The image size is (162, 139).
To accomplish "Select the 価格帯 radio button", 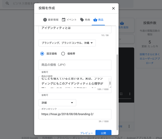I will pyautogui.click(x=63, y=54).
